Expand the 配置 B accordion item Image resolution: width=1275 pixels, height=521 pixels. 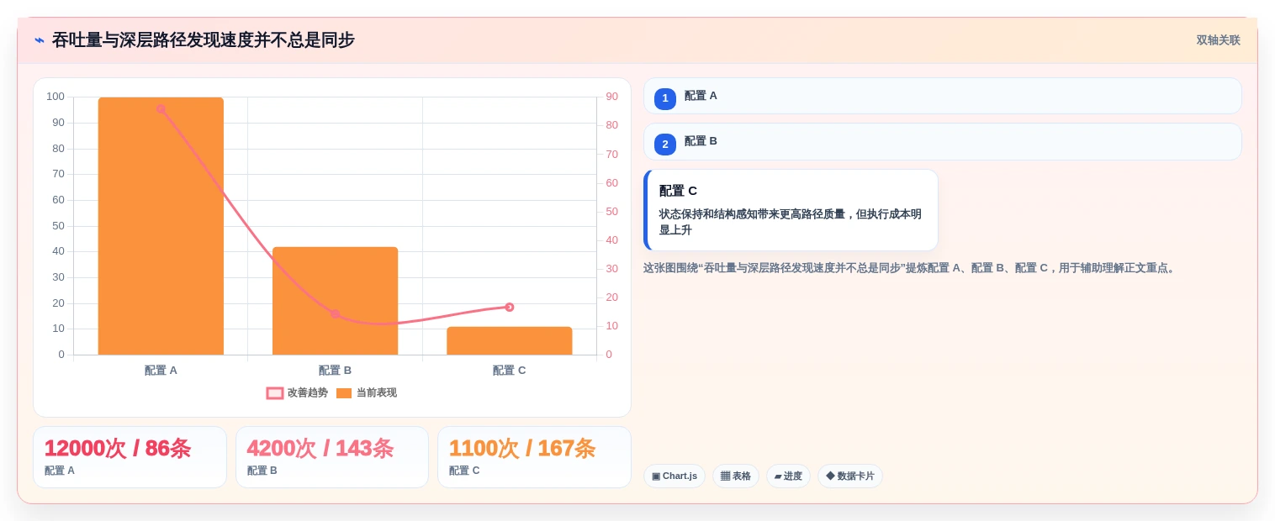click(942, 141)
